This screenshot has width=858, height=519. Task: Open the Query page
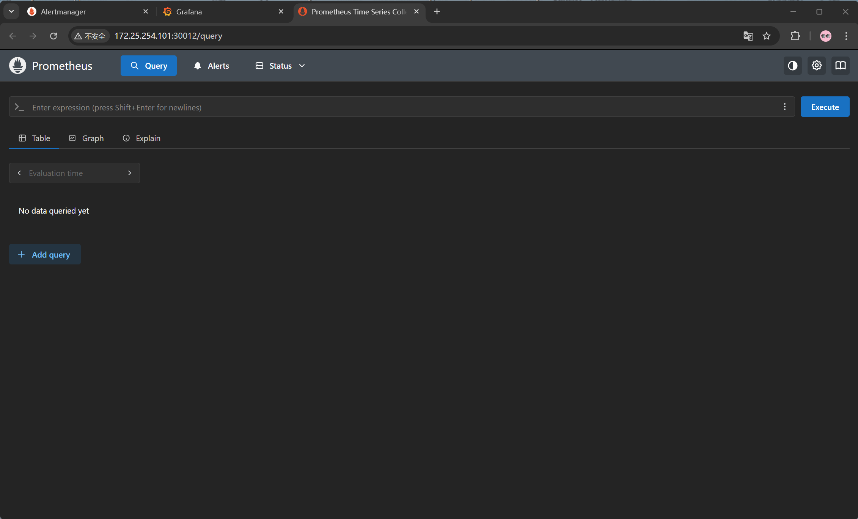pos(149,66)
